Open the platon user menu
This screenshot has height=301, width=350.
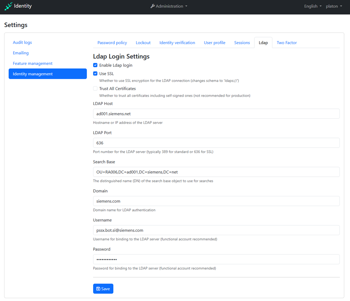pyautogui.click(x=334, y=6)
